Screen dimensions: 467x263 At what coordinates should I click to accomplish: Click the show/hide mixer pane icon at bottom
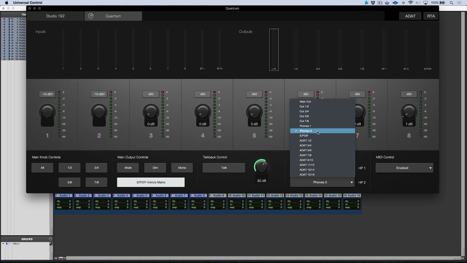[57, 258]
